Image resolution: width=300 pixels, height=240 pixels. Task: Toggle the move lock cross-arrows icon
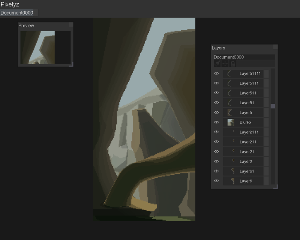click(x=225, y=64)
